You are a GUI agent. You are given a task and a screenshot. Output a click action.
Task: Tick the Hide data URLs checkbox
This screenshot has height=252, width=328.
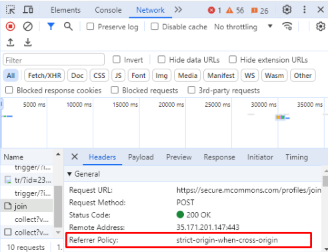[161, 59]
